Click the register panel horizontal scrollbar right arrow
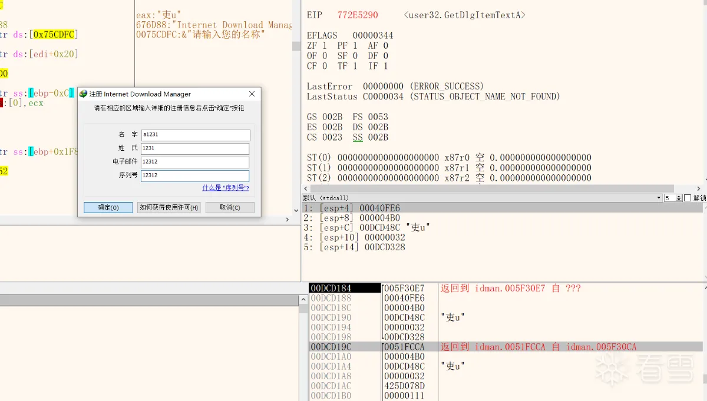The width and height of the screenshot is (707, 401). coord(699,188)
